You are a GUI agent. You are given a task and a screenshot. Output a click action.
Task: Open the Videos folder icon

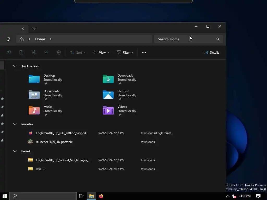[x=108, y=110]
